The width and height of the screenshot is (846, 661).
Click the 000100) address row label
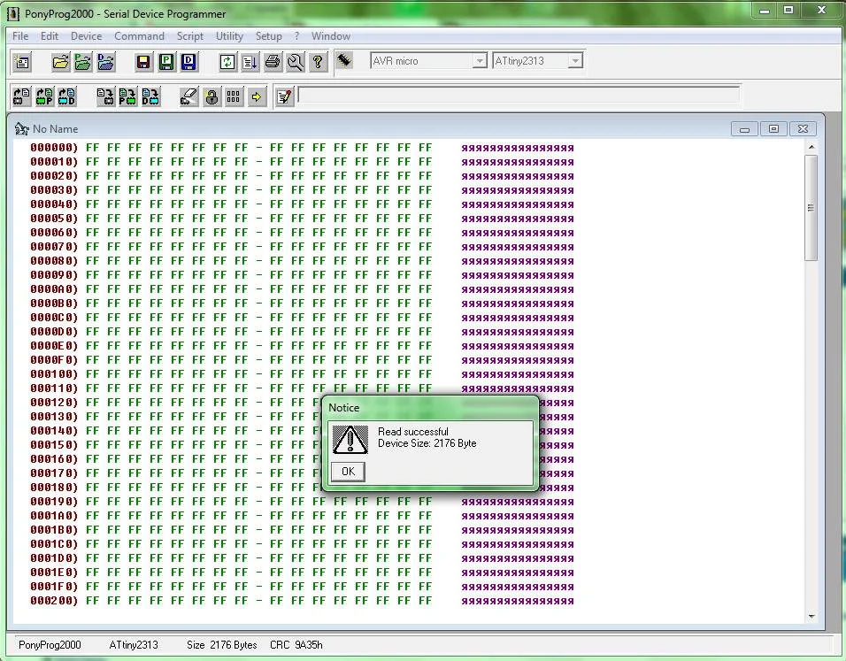(54, 374)
